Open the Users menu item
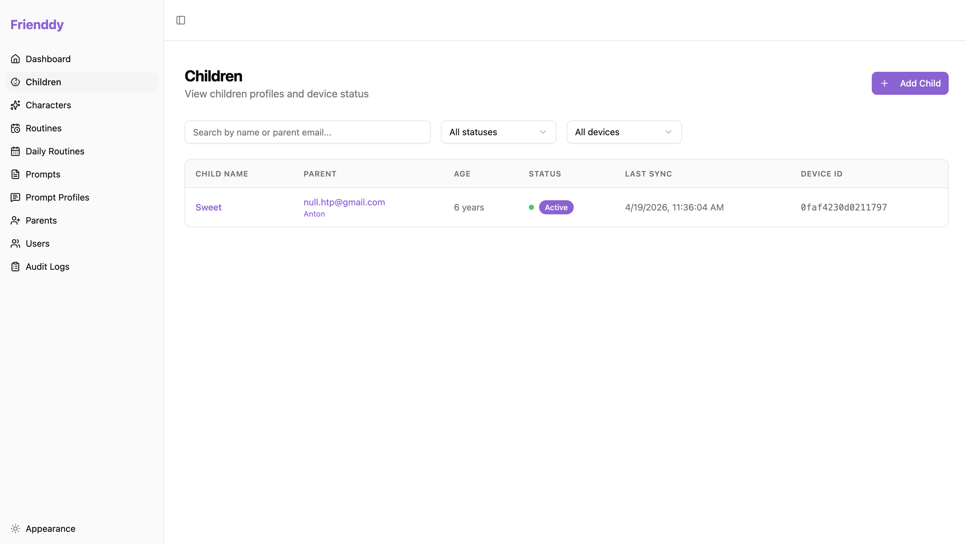 pos(37,243)
